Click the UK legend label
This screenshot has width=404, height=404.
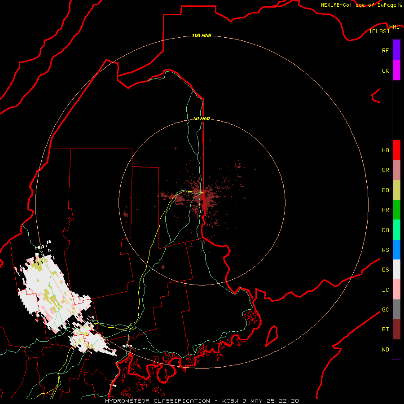pyautogui.click(x=385, y=70)
